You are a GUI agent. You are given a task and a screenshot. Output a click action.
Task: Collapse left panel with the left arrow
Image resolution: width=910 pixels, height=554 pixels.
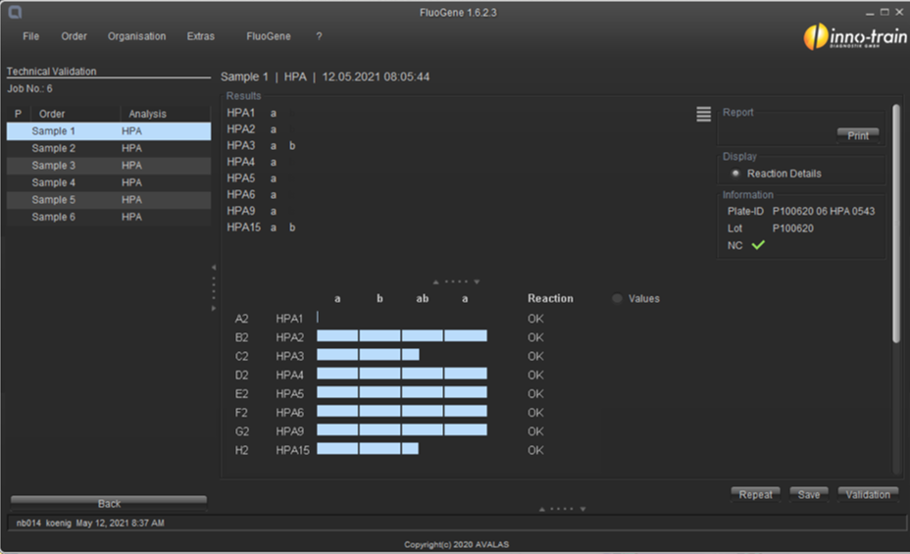214,268
